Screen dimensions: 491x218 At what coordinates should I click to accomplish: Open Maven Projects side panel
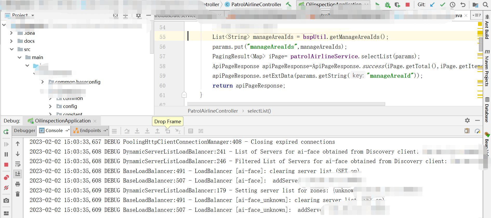(487, 68)
